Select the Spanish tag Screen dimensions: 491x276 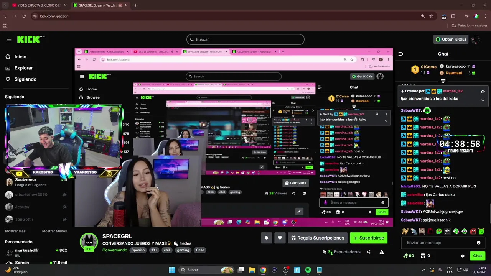coord(138,250)
